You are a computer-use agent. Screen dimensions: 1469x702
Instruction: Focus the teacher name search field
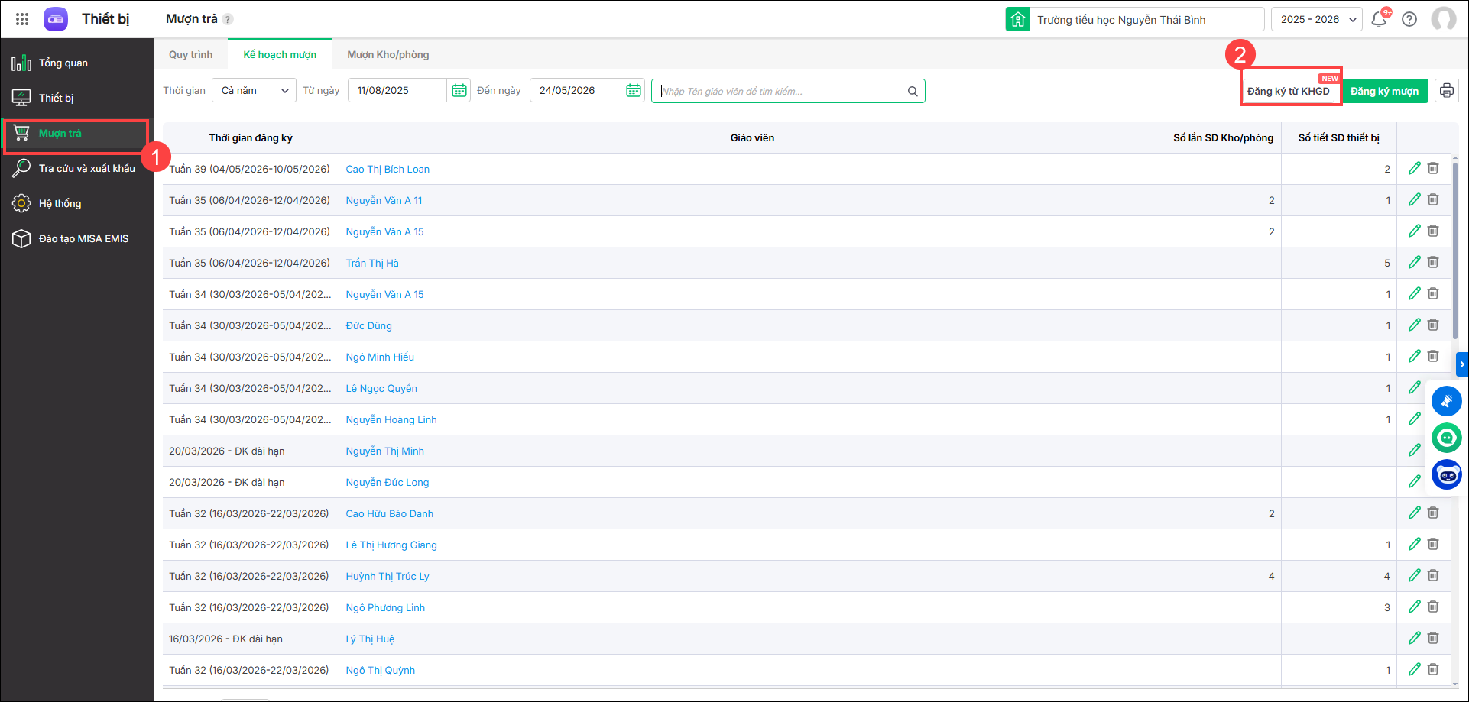click(780, 92)
